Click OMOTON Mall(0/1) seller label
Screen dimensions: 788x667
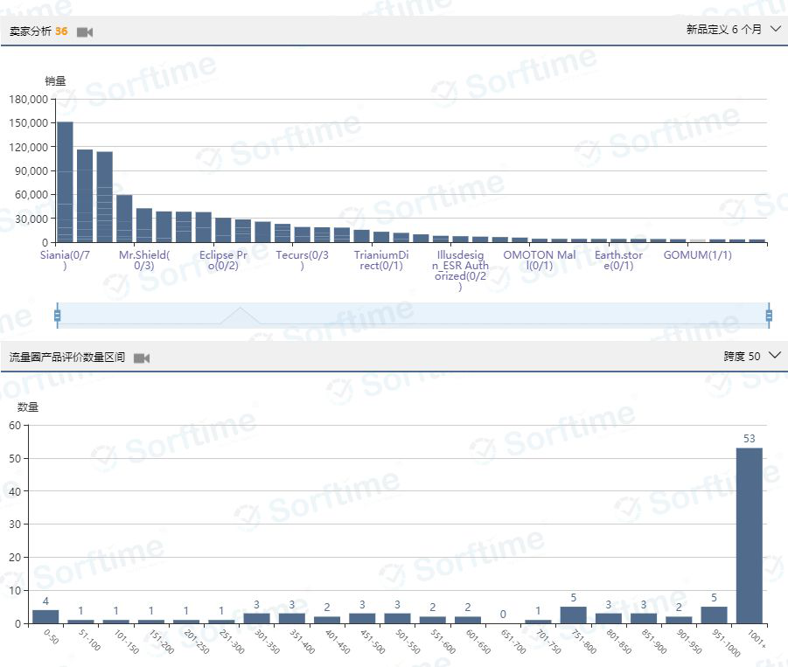point(540,260)
